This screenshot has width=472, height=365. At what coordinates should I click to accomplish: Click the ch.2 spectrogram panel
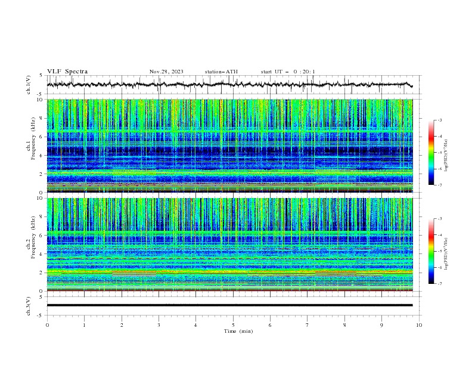pyautogui.click(x=229, y=245)
